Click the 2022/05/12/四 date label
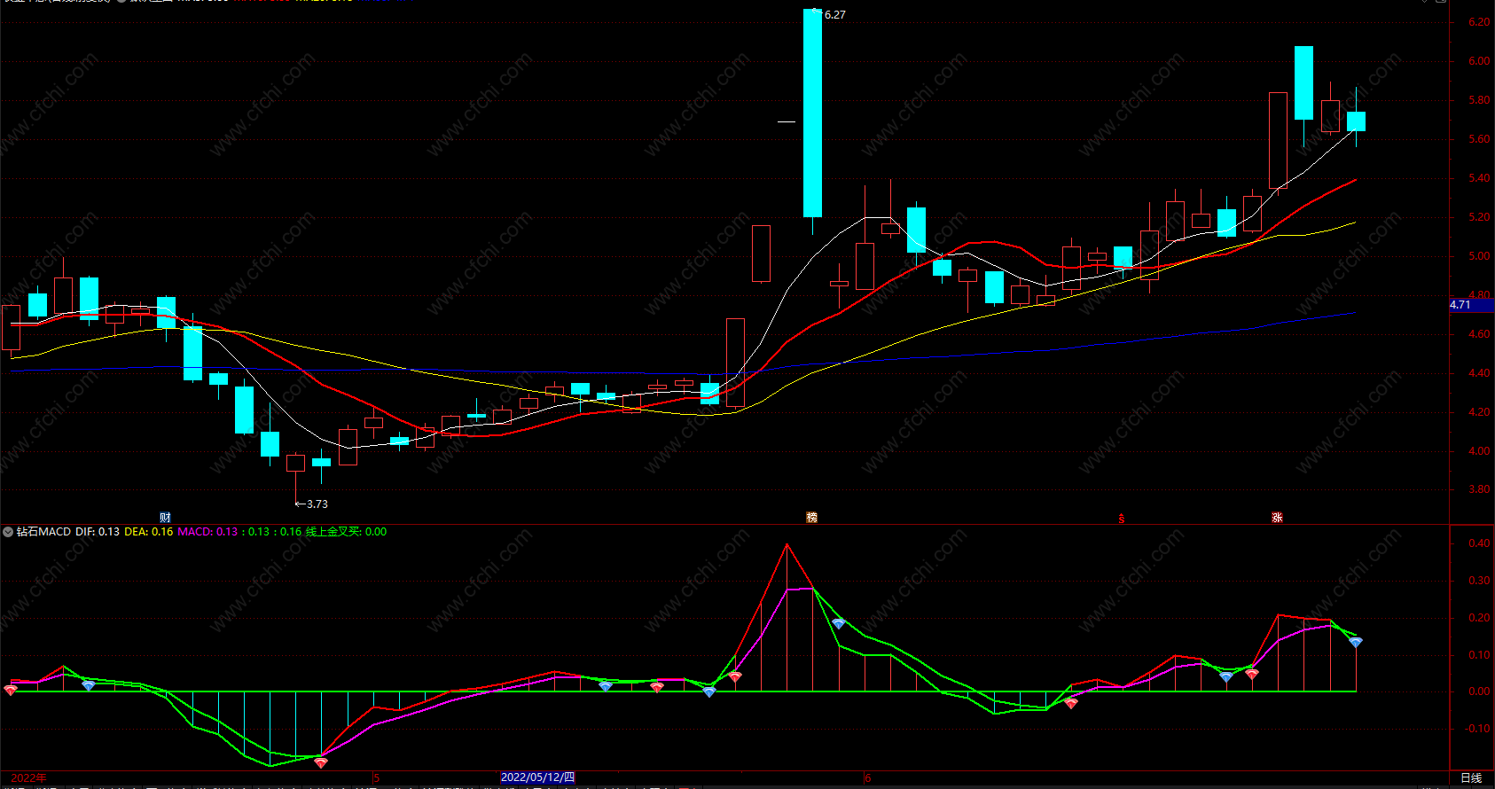This screenshot has height=789, width=1495. (x=537, y=777)
